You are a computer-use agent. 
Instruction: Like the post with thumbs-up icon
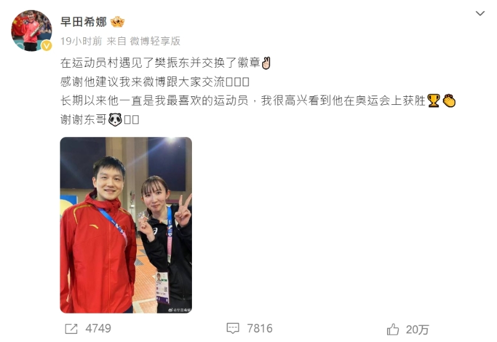click(x=393, y=330)
